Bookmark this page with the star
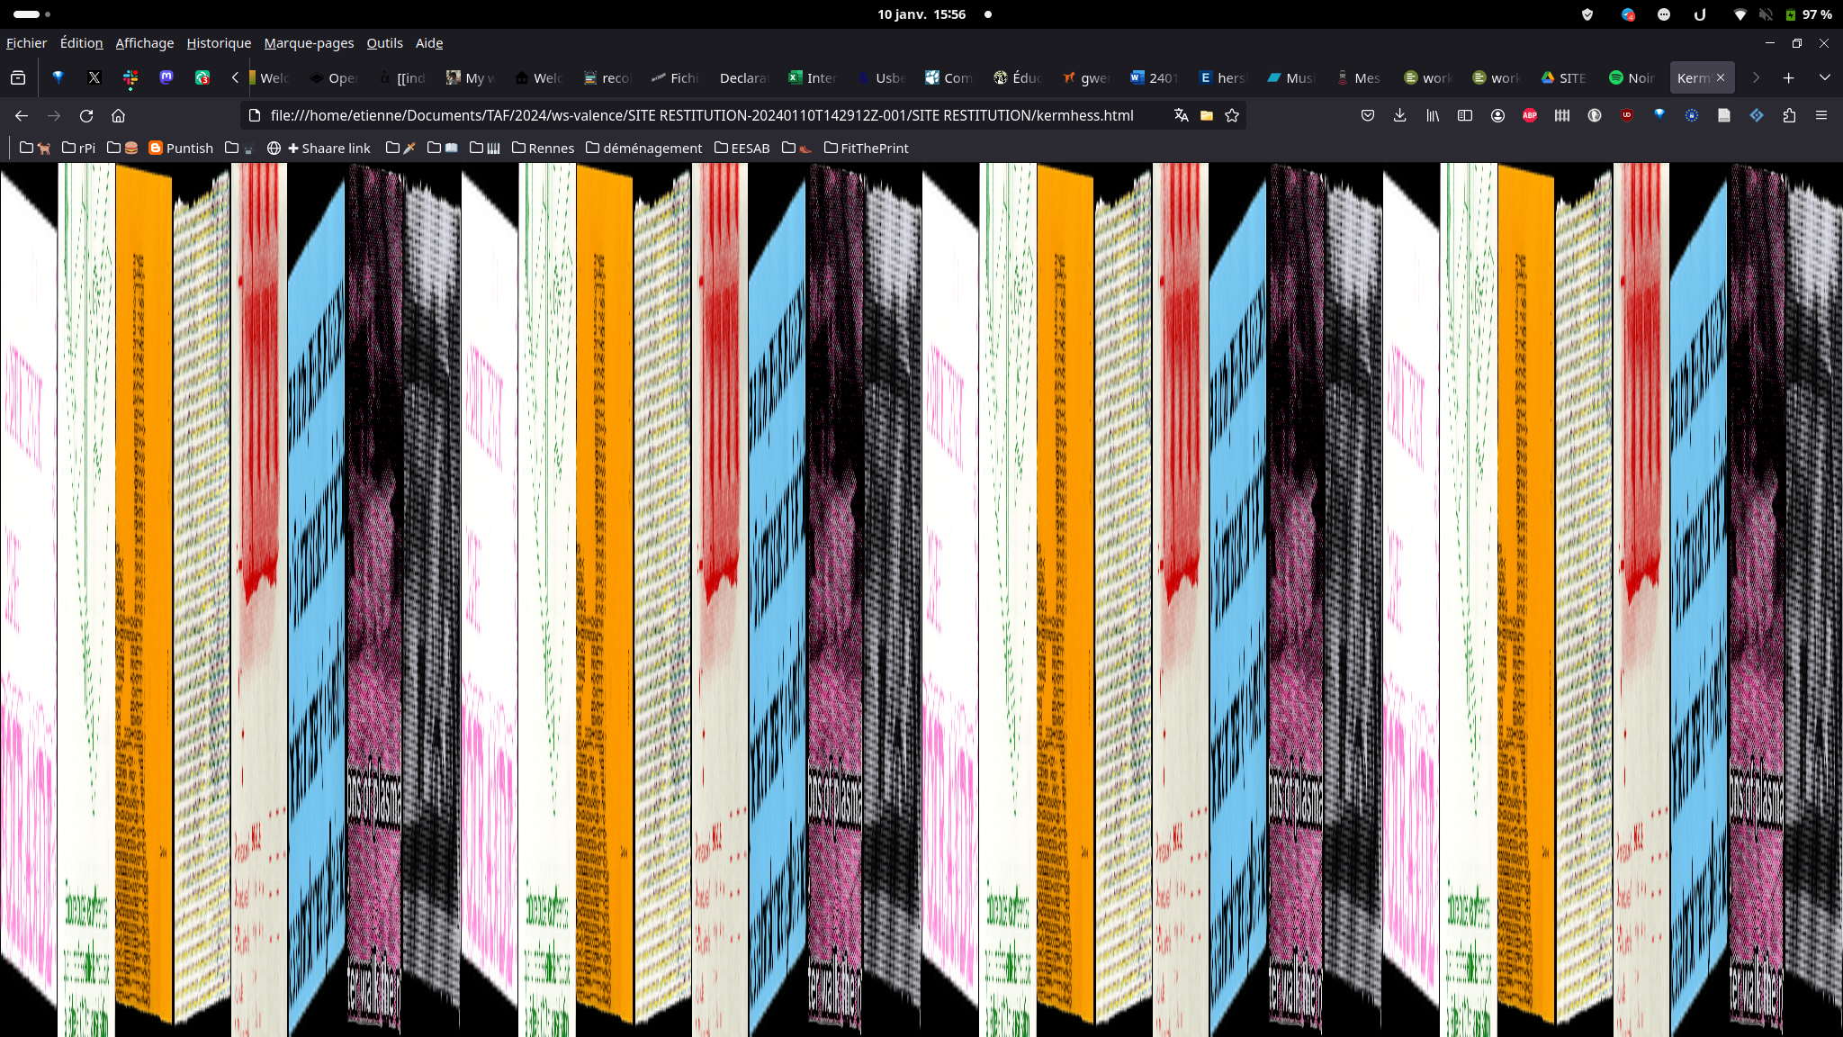This screenshot has width=1843, height=1037. [1232, 115]
